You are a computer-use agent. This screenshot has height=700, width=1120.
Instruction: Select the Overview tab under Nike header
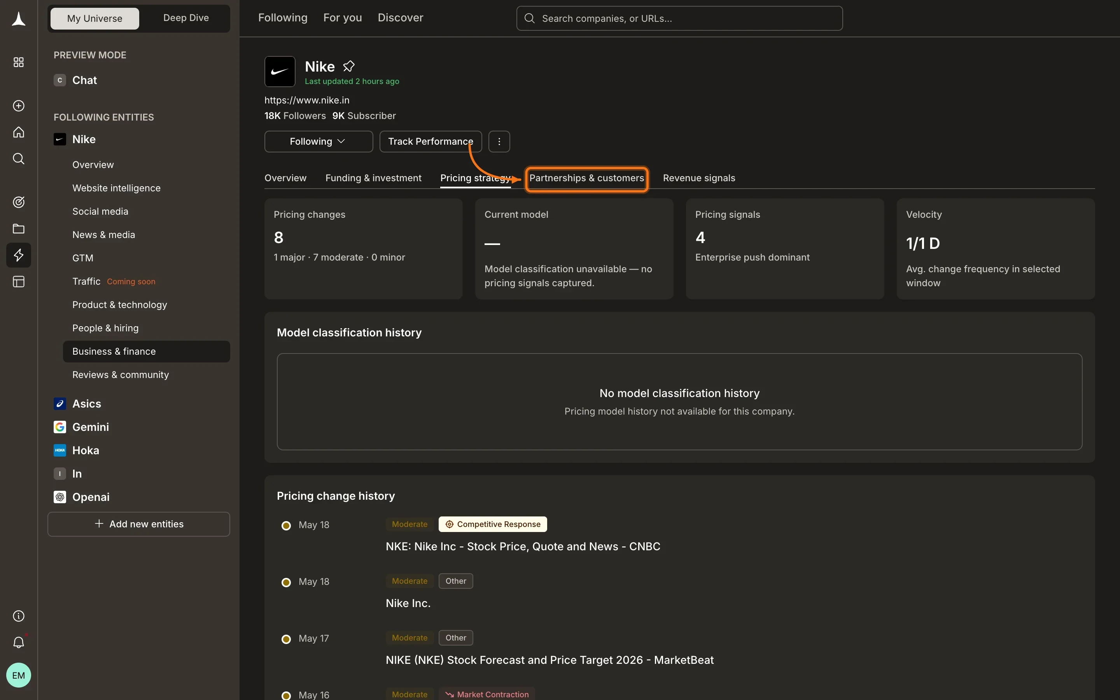tap(285, 178)
